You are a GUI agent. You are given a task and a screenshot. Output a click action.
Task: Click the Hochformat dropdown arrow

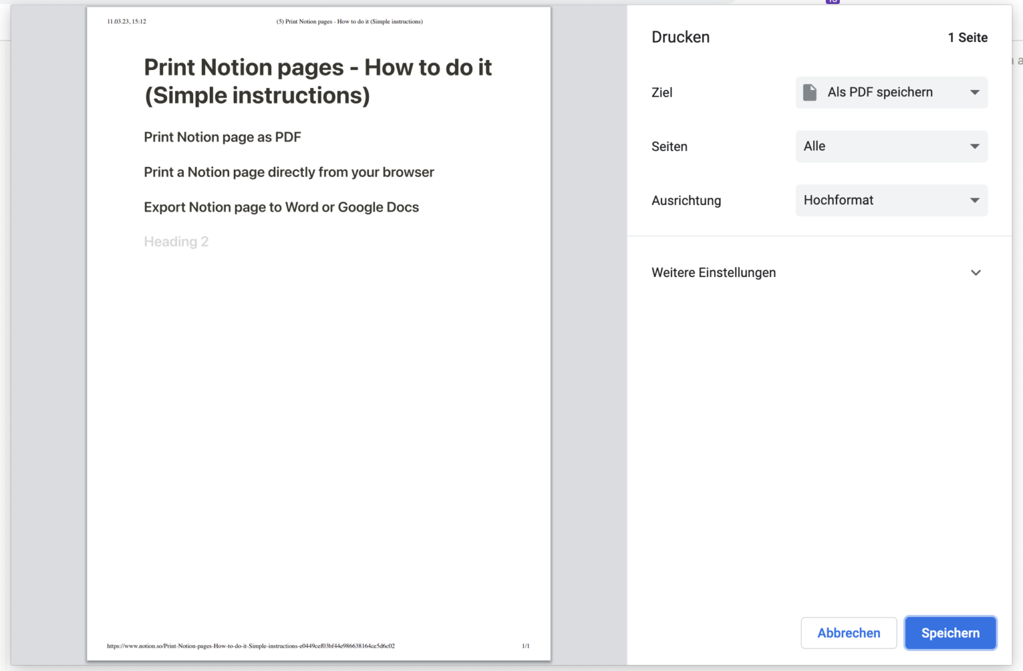tap(974, 200)
